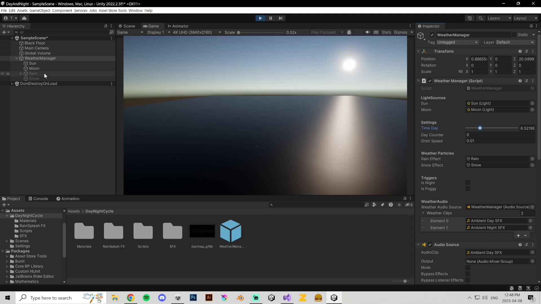Open Unity cloud services icon
The height and width of the screenshot is (304, 541).
tap(24, 18)
